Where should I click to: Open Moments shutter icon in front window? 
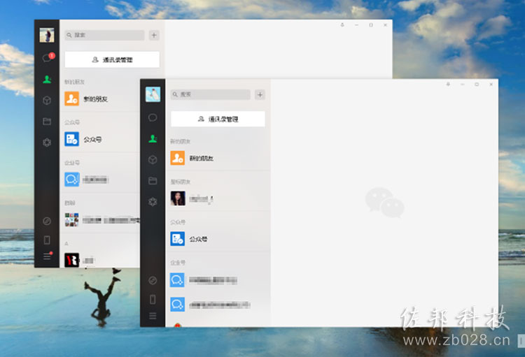[153, 202]
